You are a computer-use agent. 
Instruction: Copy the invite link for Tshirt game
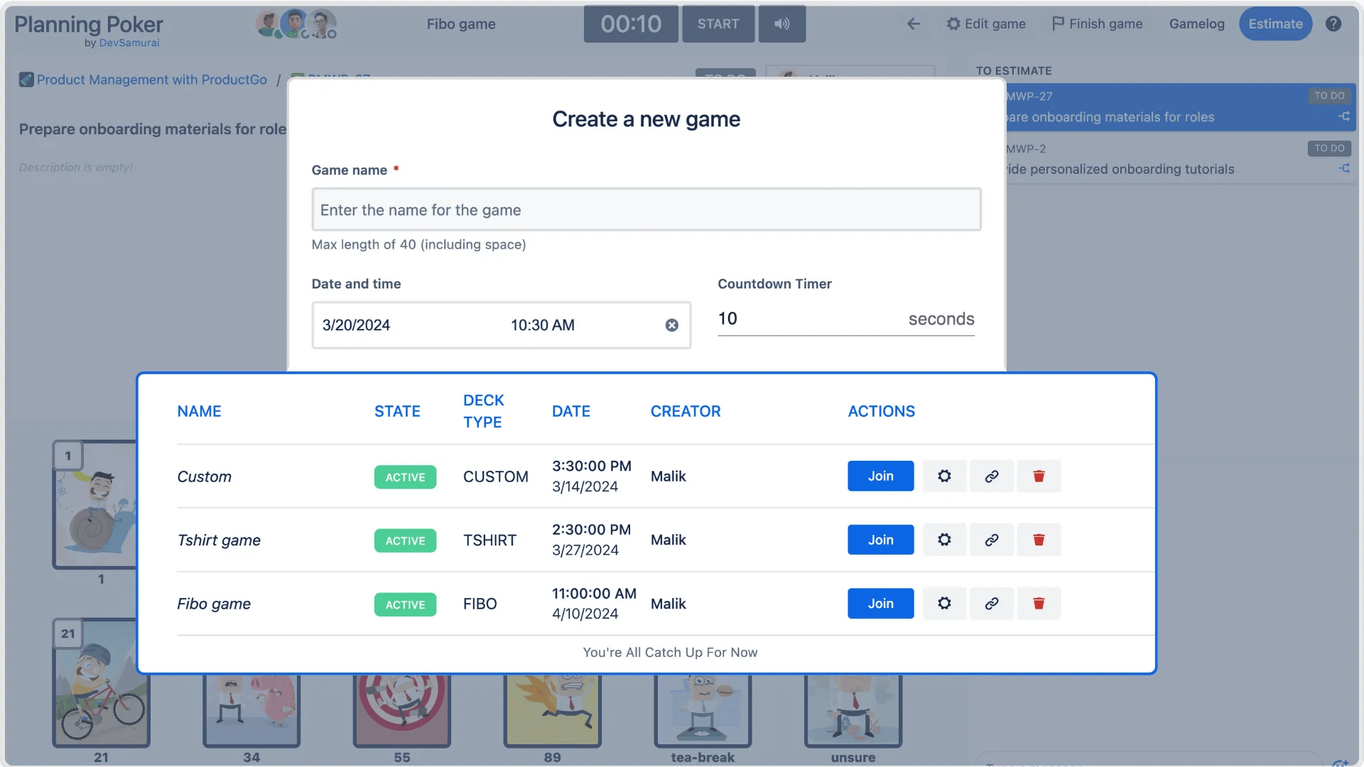992,539
